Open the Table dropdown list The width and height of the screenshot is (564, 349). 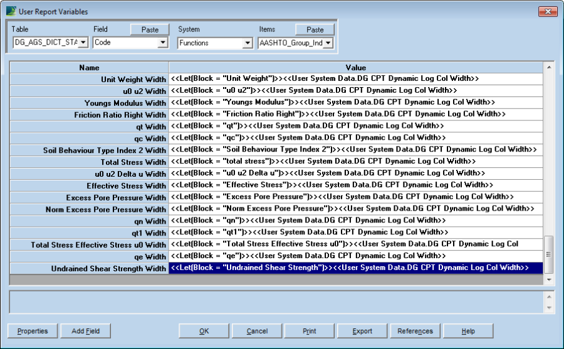click(x=83, y=43)
